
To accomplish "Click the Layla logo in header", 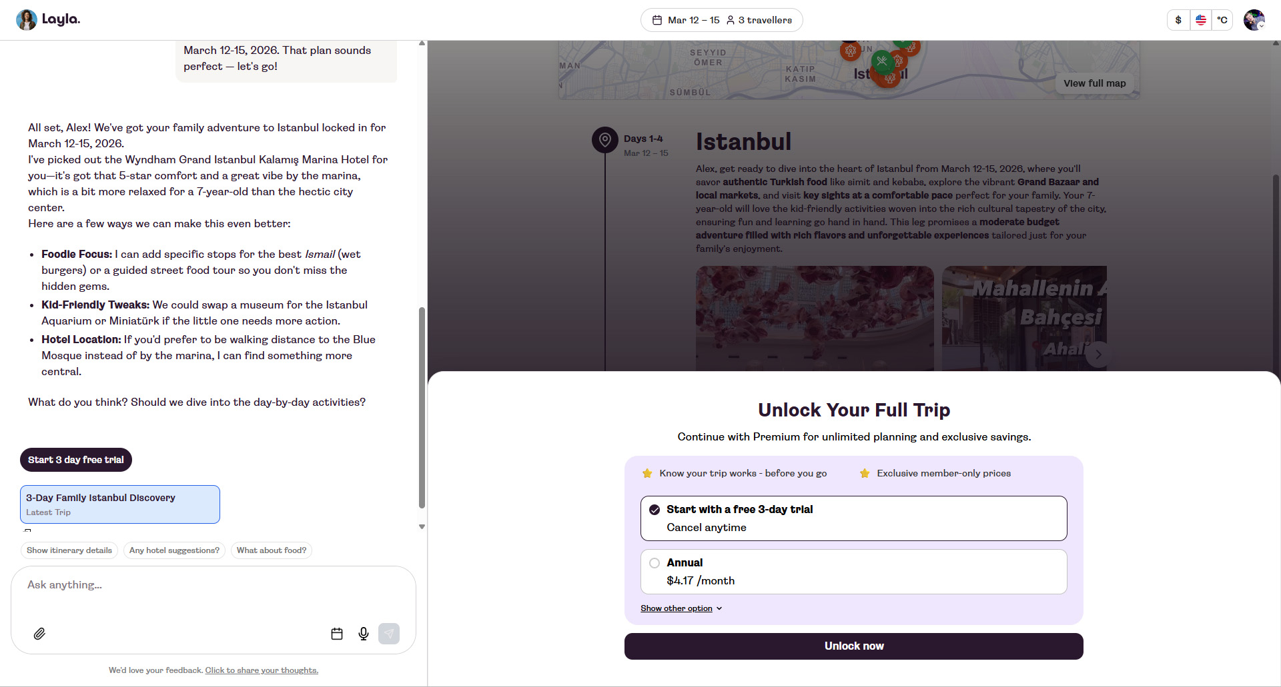I will (x=48, y=19).
